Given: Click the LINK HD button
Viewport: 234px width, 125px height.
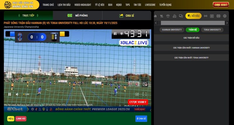Looking at the screenshot, I should (21, 119).
